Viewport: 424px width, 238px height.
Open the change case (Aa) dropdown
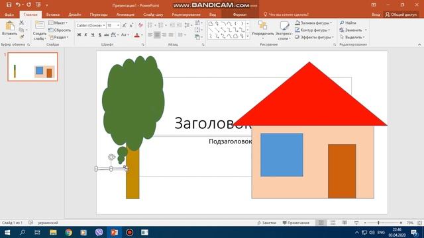125,35
